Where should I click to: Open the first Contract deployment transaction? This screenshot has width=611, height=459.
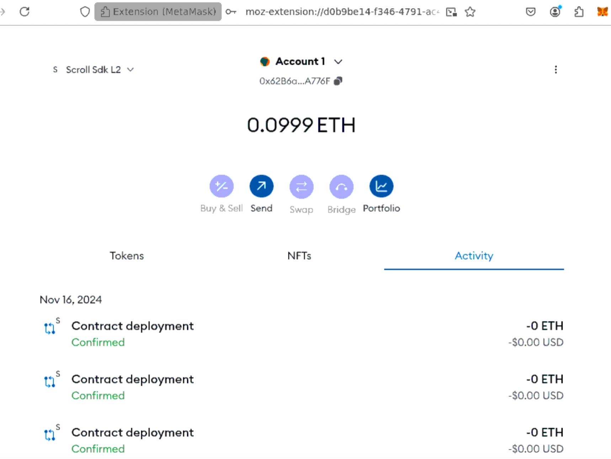point(302,334)
